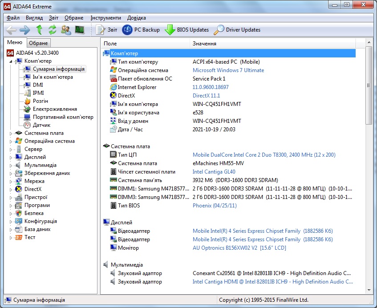Open the Core 2 Duo T8300 CPU link

pyautogui.click(x=264, y=155)
